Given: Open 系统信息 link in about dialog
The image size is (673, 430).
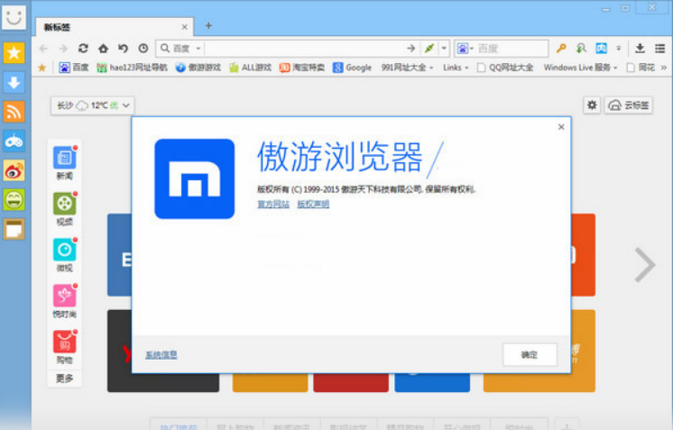Looking at the screenshot, I should (161, 355).
